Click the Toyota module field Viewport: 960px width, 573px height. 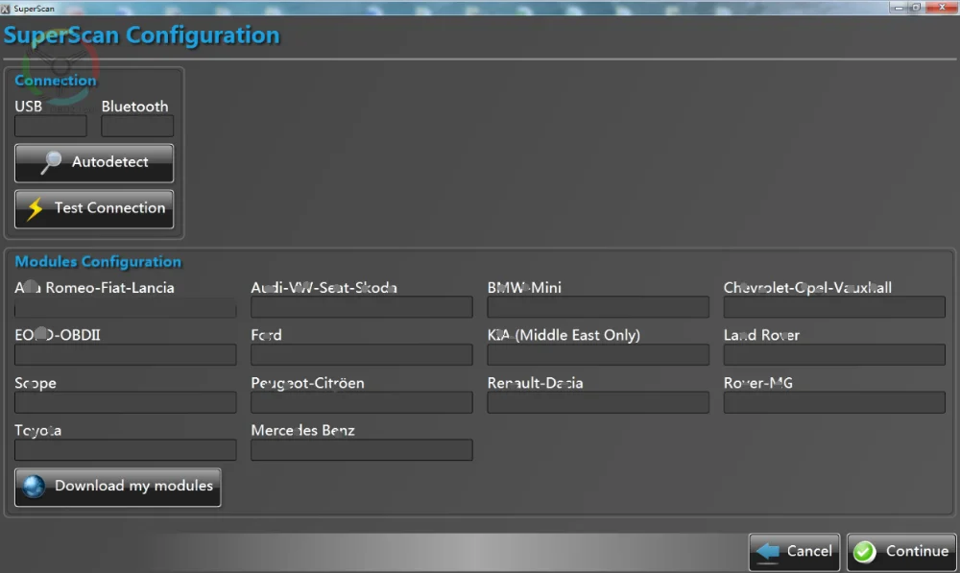pos(126,450)
